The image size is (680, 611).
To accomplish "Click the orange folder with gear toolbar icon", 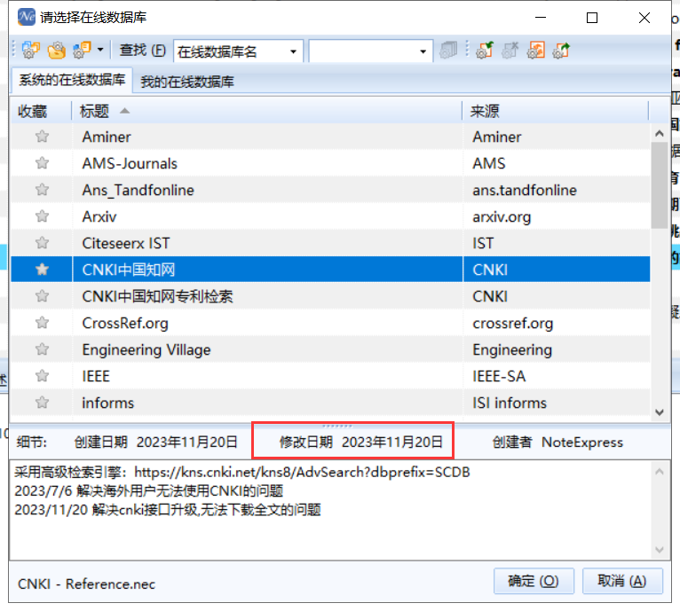I will pyautogui.click(x=57, y=51).
